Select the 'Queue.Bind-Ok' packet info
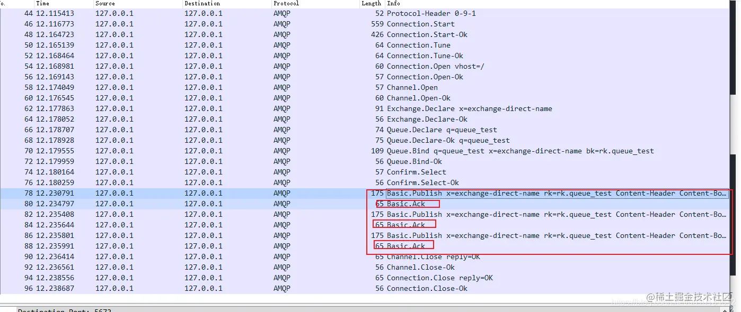 pos(414,161)
